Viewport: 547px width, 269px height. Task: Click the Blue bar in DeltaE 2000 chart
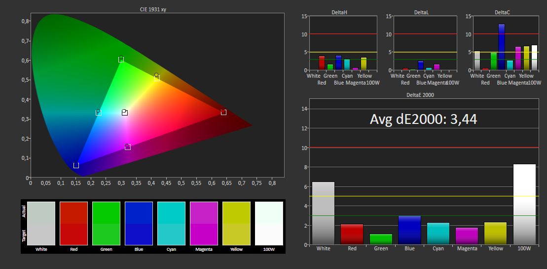click(409, 230)
